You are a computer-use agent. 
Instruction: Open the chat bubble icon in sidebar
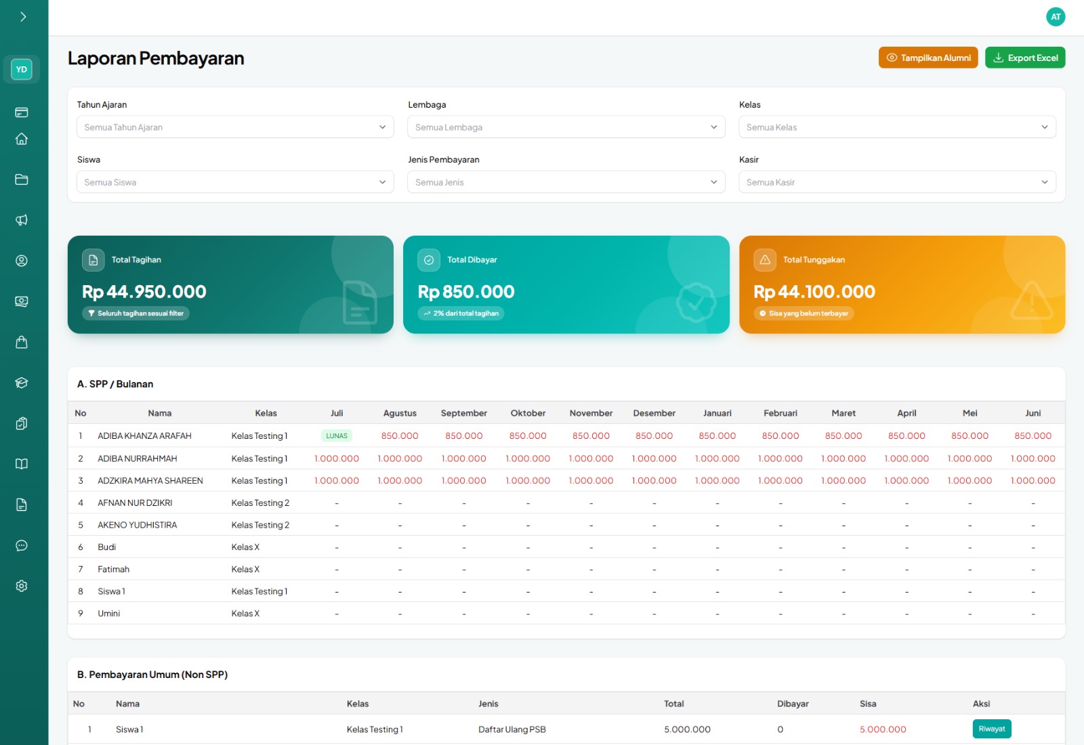click(x=22, y=545)
